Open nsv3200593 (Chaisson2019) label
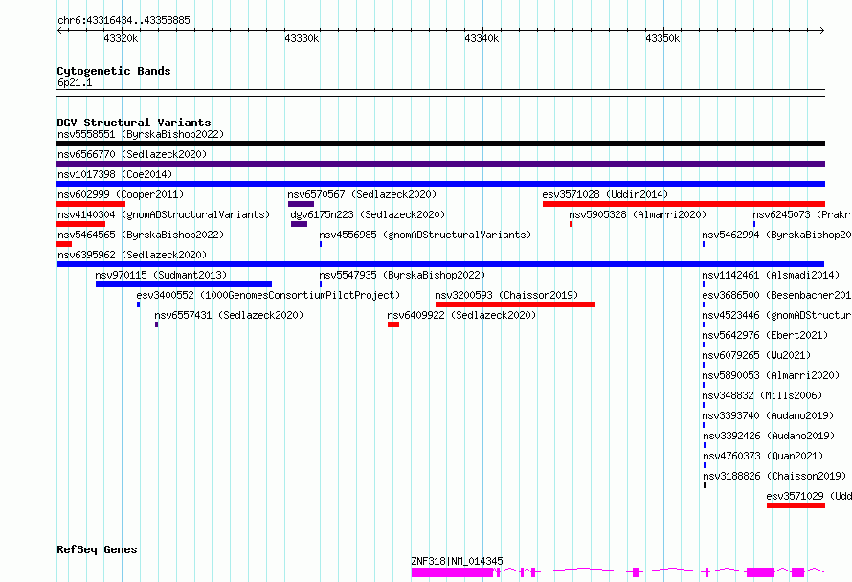The height and width of the screenshot is (582, 852). pyautogui.click(x=506, y=295)
